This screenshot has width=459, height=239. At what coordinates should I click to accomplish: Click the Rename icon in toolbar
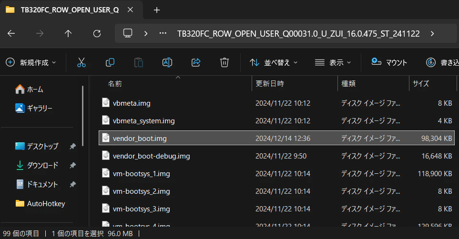167,62
